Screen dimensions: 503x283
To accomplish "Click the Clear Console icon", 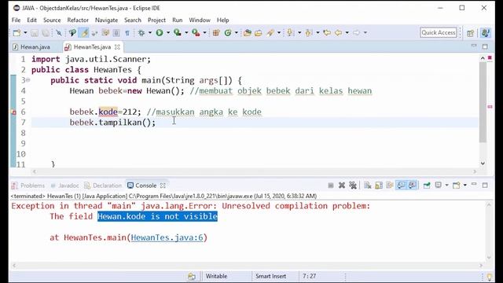I will (368, 186).
